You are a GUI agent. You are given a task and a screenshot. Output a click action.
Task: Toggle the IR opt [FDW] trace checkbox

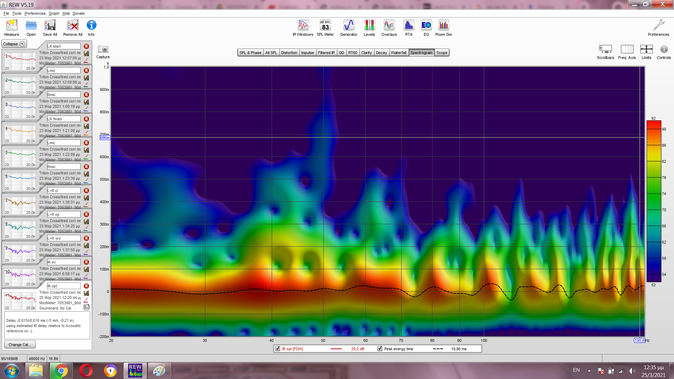(278, 348)
